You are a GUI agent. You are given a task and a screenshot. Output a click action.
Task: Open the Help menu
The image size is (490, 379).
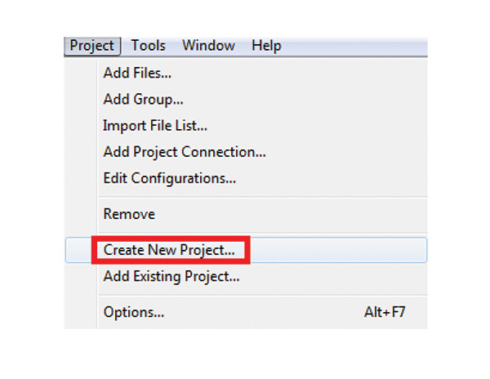pos(266,46)
